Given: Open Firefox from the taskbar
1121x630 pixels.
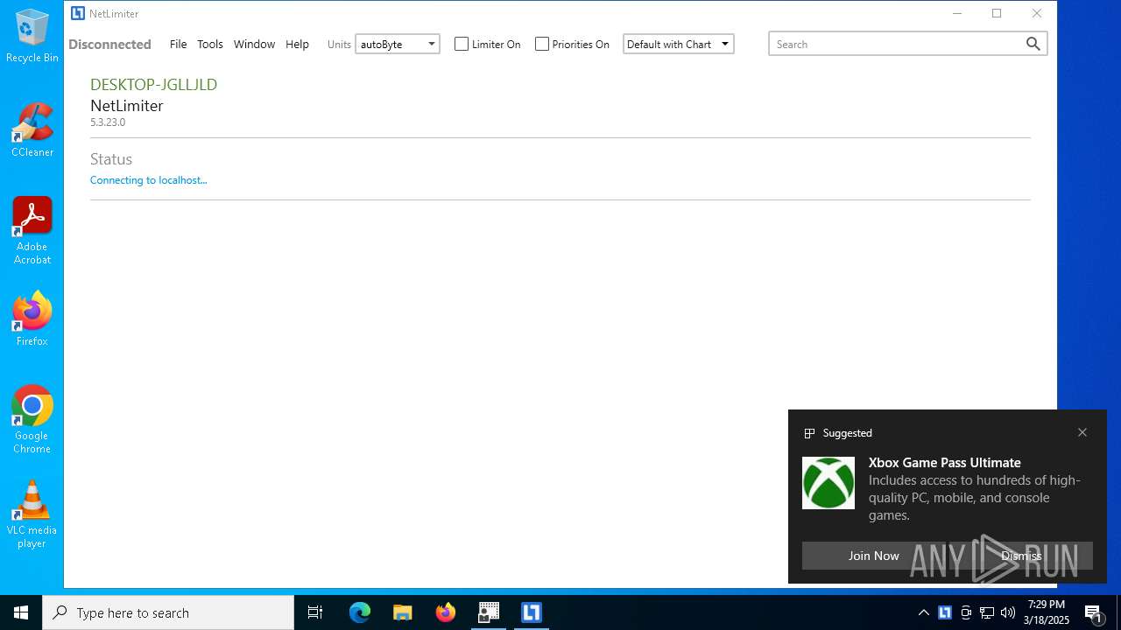Looking at the screenshot, I should [x=446, y=612].
